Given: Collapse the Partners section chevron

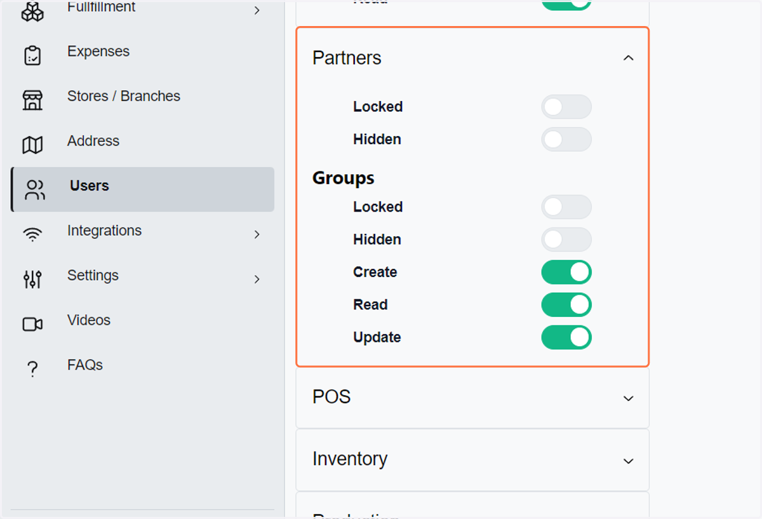Looking at the screenshot, I should 629,58.
